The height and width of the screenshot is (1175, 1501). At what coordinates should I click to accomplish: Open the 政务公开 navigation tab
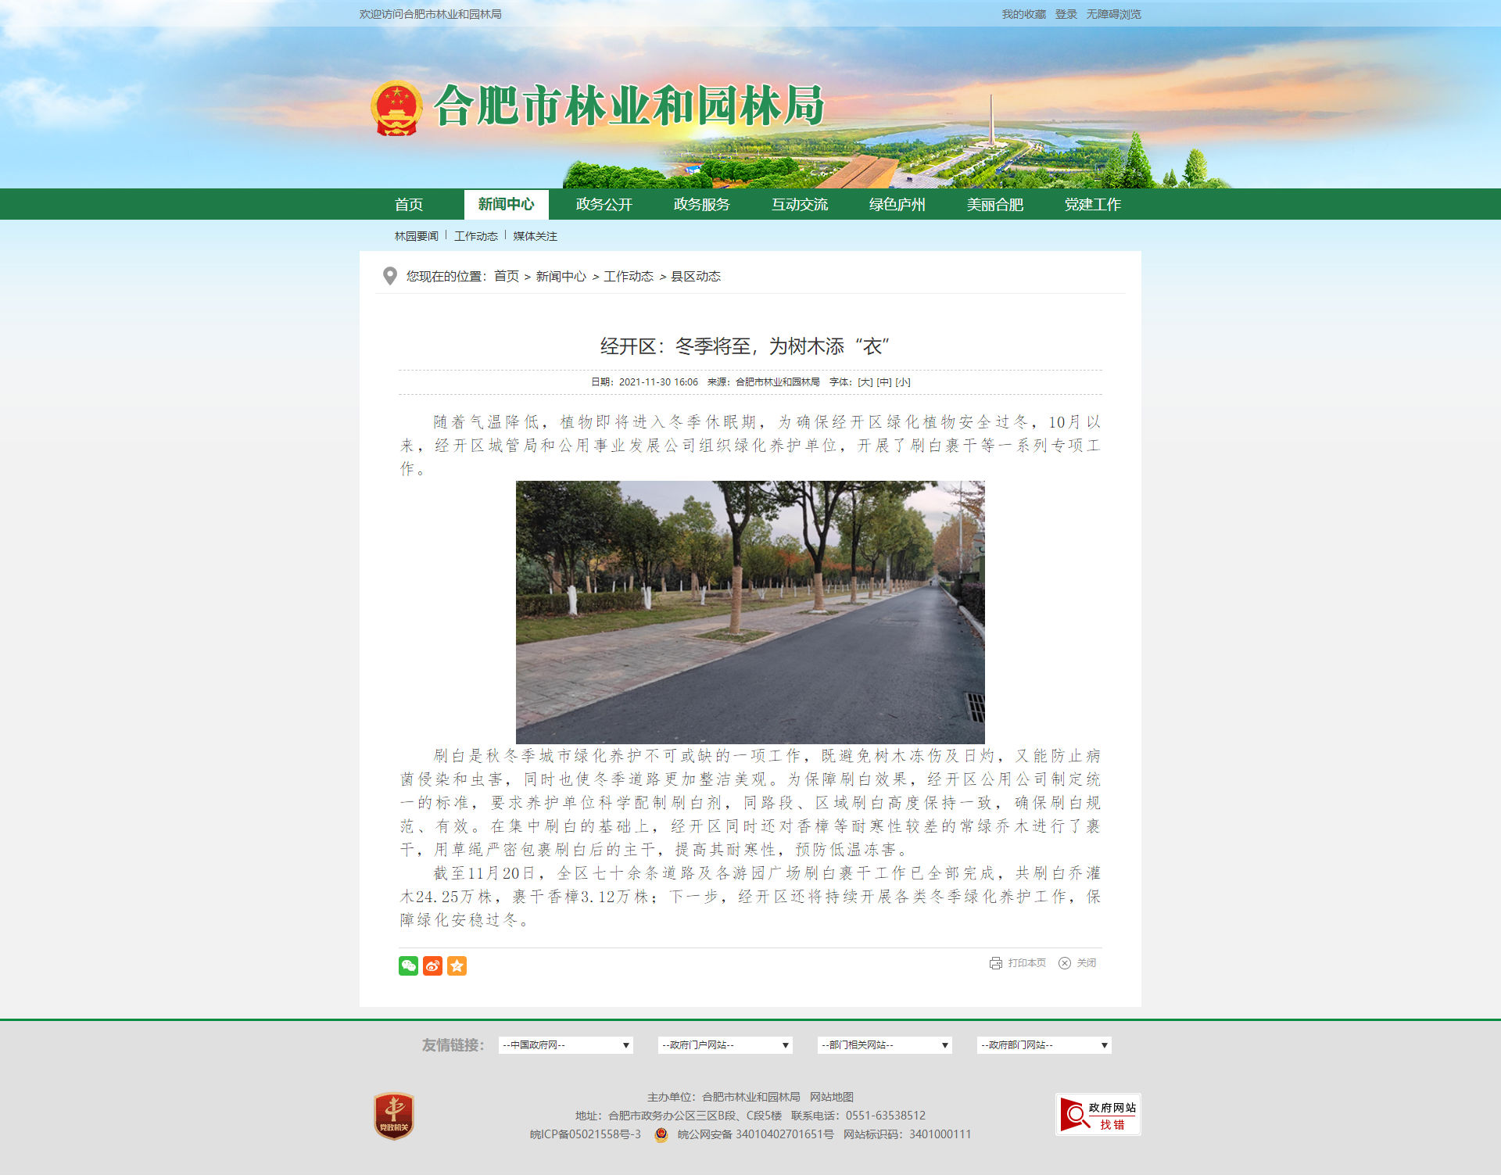[604, 204]
